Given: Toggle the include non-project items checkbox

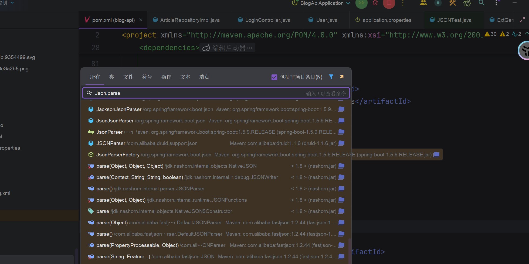Looking at the screenshot, I should coord(274,77).
